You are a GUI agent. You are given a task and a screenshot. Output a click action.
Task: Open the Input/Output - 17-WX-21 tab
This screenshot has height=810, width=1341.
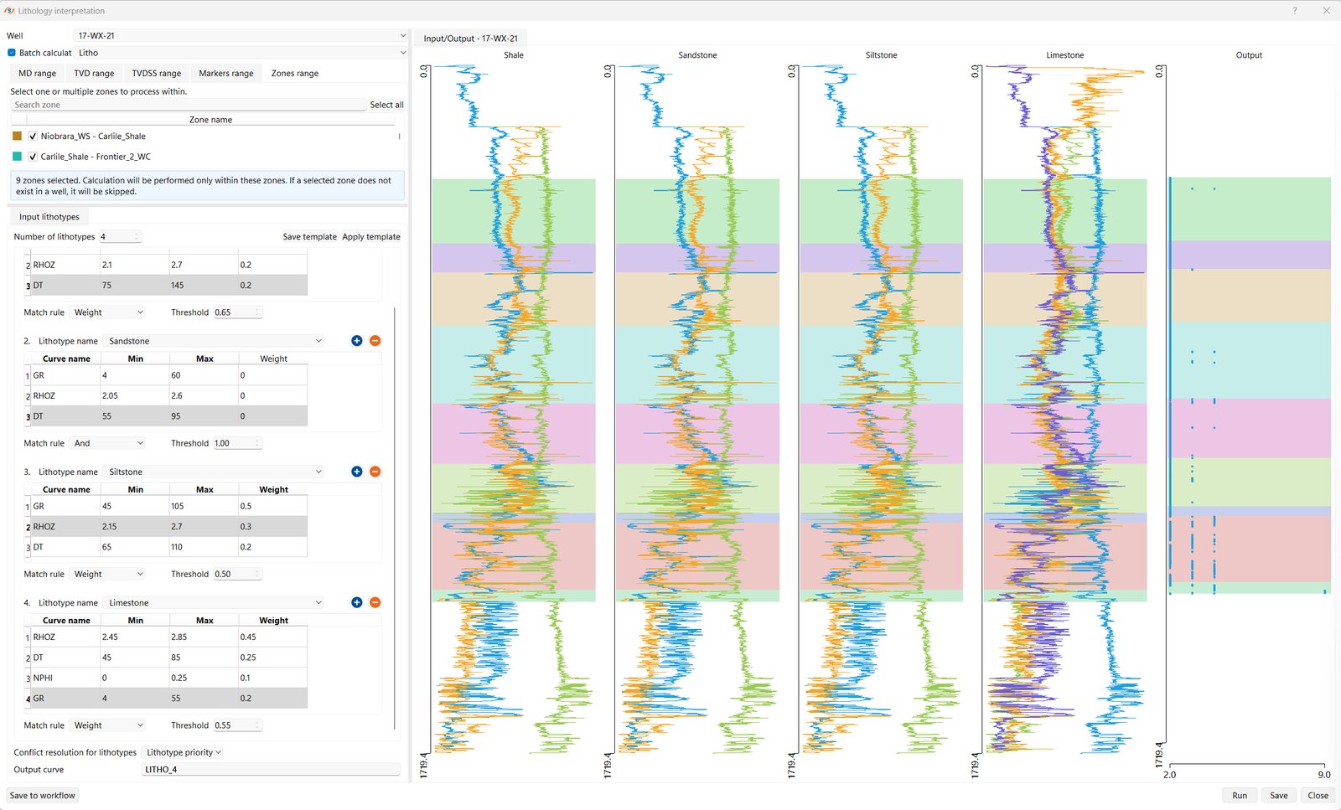(470, 39)
